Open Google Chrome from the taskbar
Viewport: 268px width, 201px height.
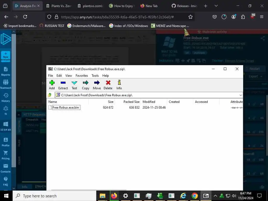click(x=194, y=196)
